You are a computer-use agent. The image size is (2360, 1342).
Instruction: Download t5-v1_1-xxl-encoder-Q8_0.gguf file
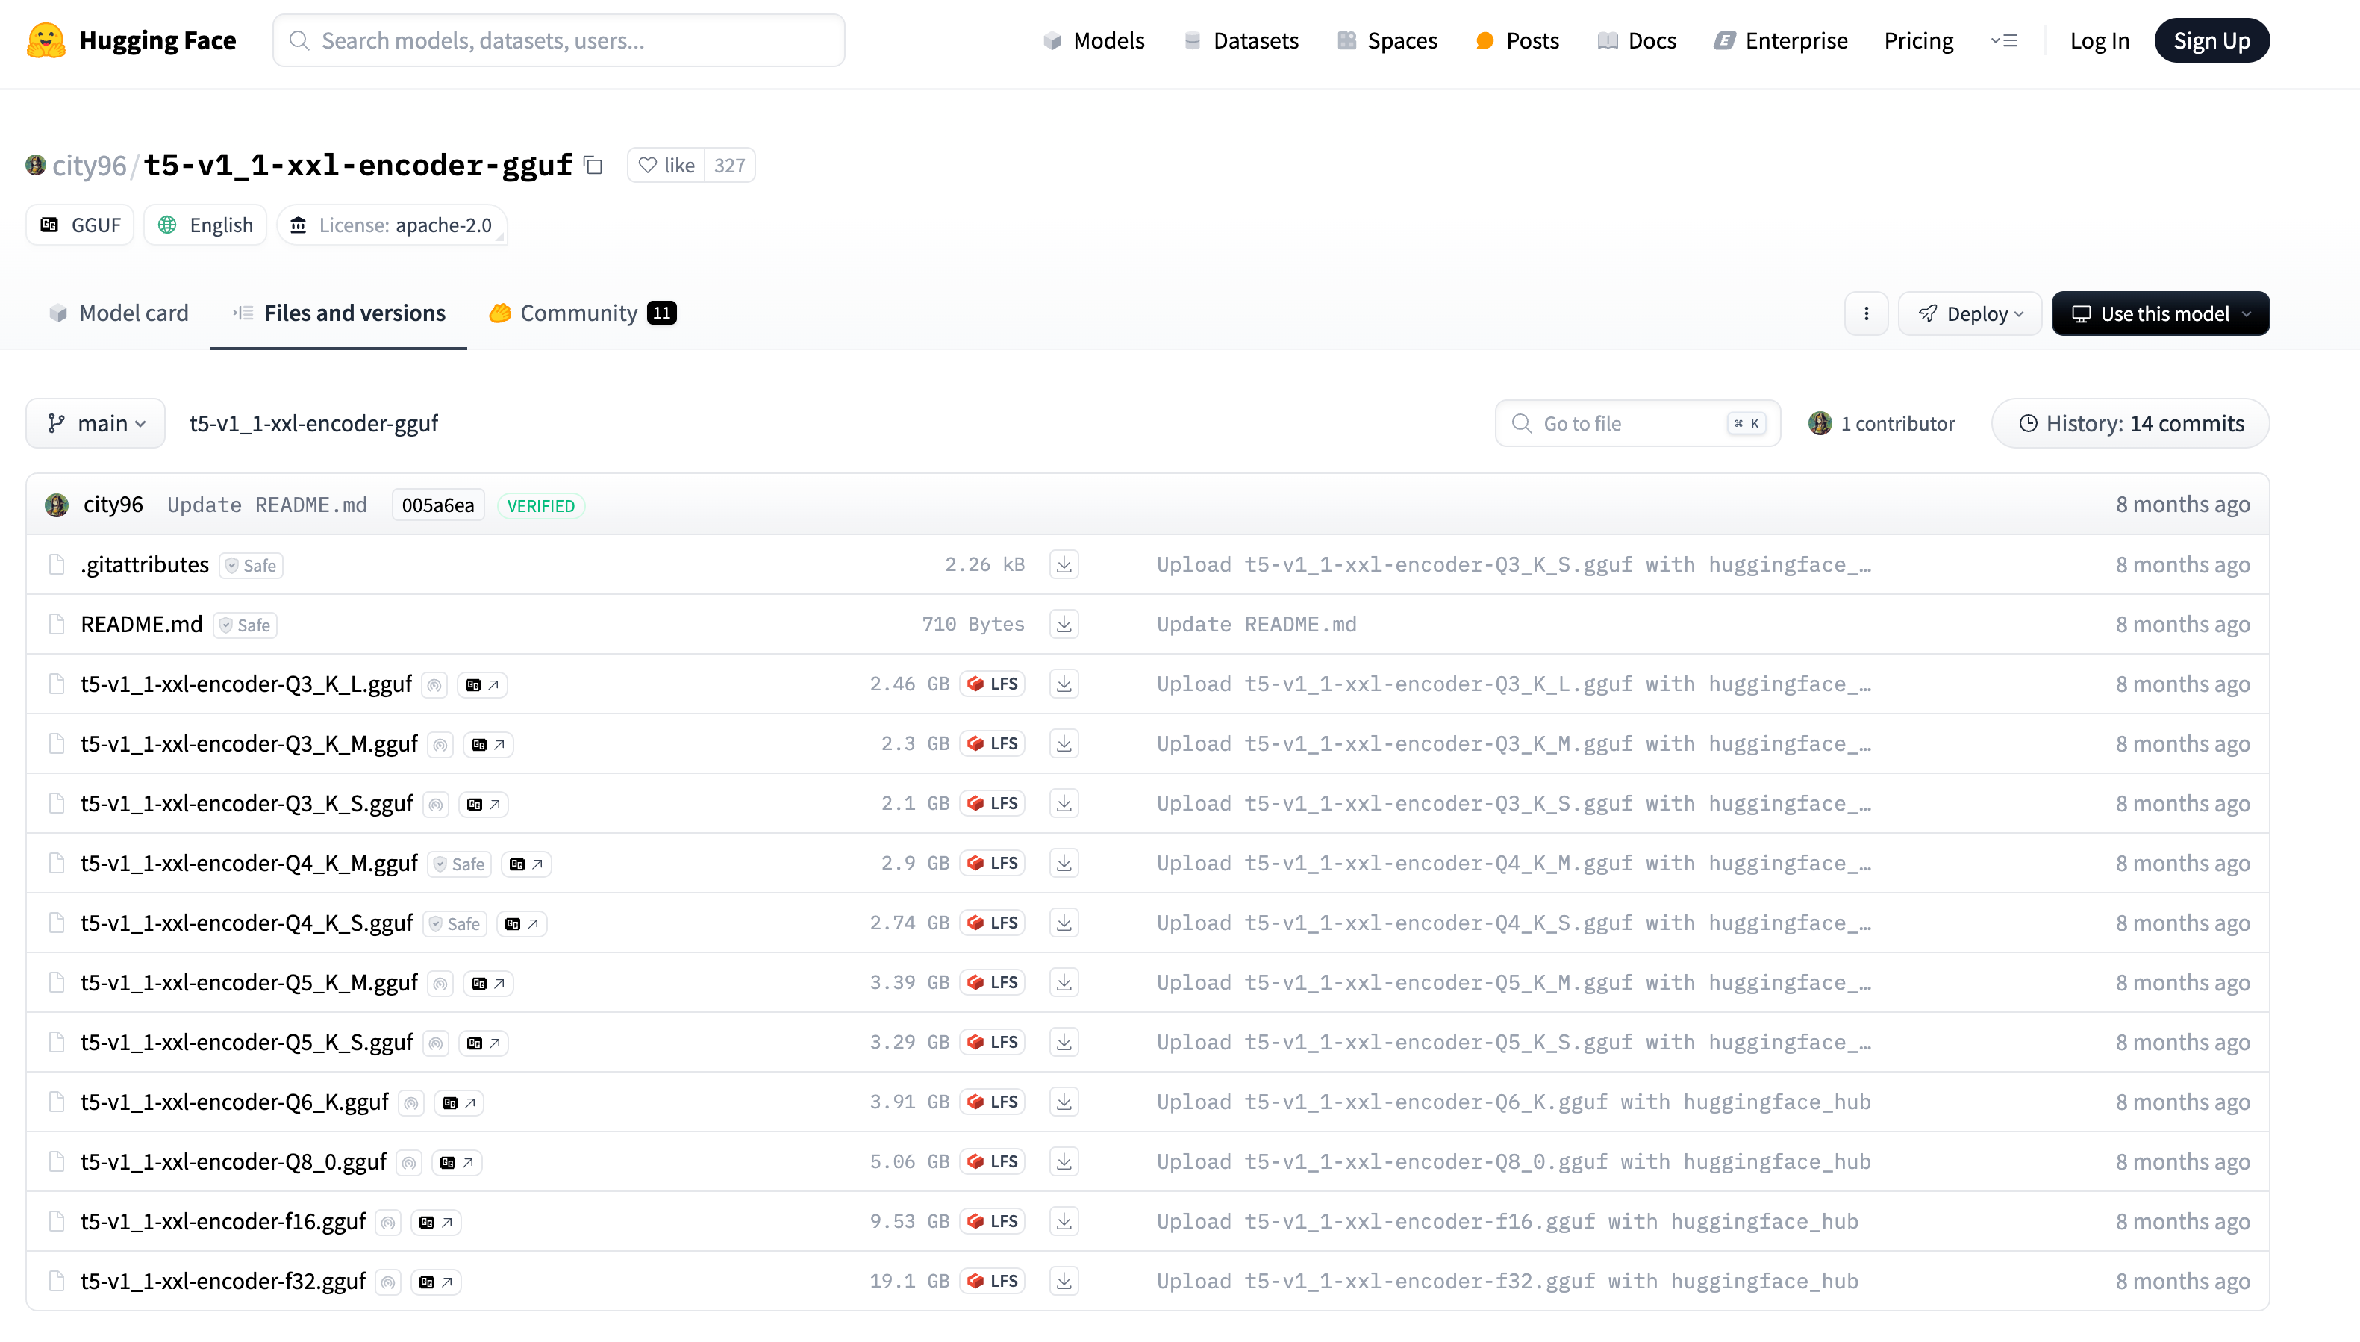point(1064,1161)
